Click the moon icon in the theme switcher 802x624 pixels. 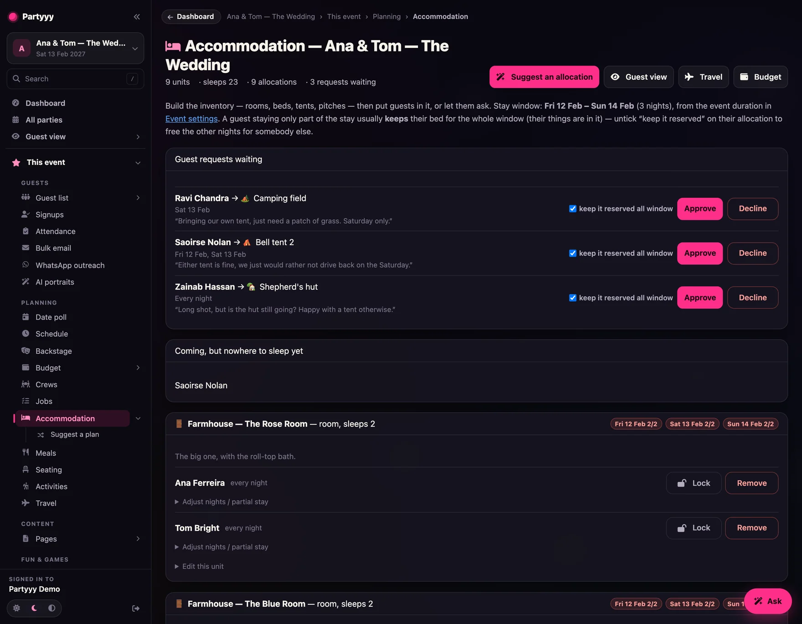[x=34, y=608]
